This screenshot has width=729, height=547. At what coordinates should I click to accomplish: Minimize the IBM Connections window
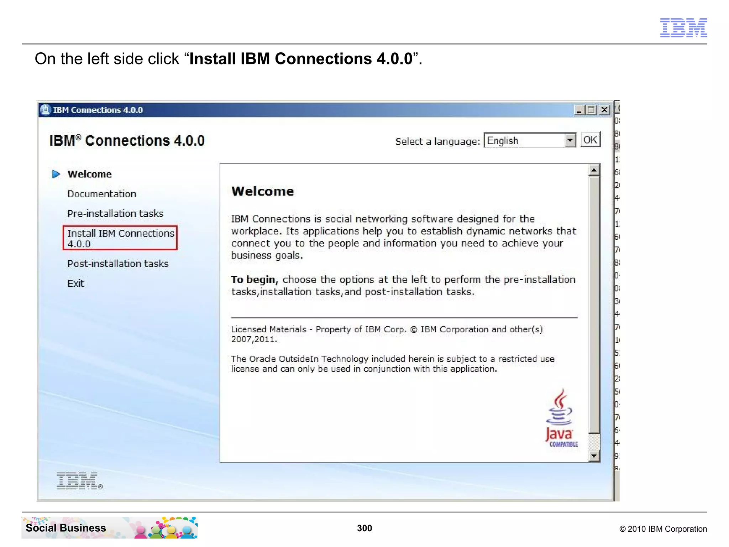pyautogui.click(x=579, y=110)
